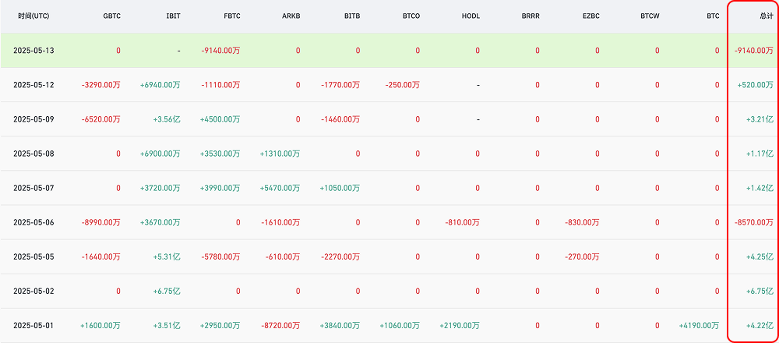Click total value +1.17亿
The width and height of the screenshot is (779, 343).
pyautogui.click(x=760, y=154)
